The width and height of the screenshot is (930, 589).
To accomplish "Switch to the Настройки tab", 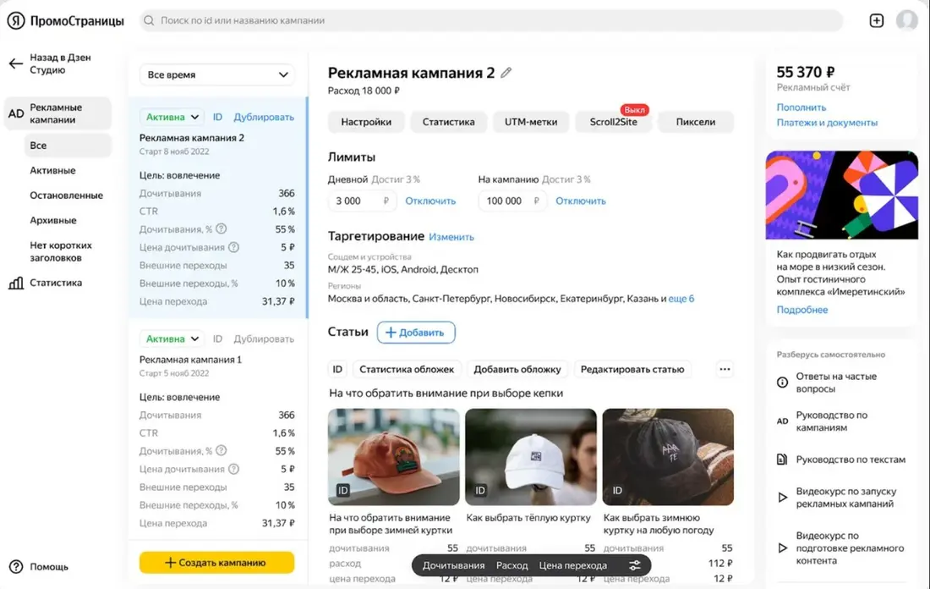I will pos(366,122).
